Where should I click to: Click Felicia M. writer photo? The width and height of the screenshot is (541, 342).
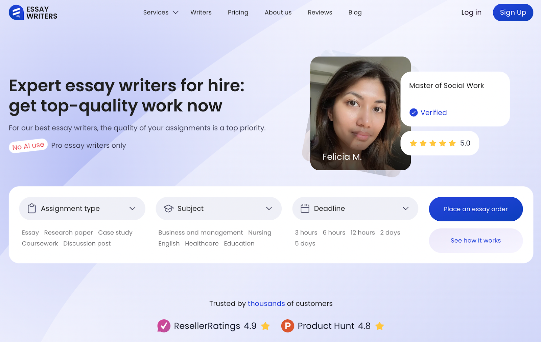360,113
